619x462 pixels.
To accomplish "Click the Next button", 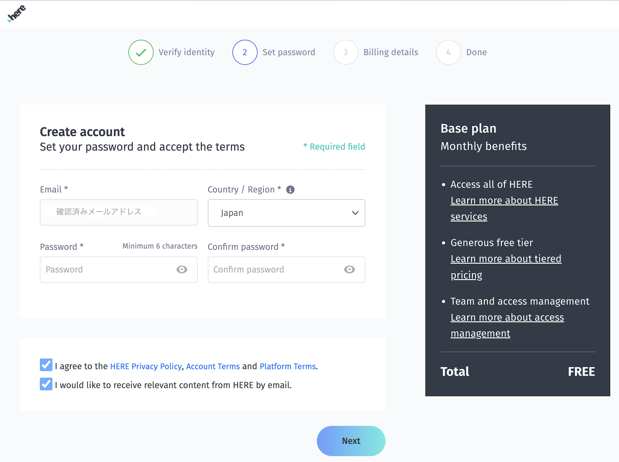I will pyautogui.click(x=351, y=441).
